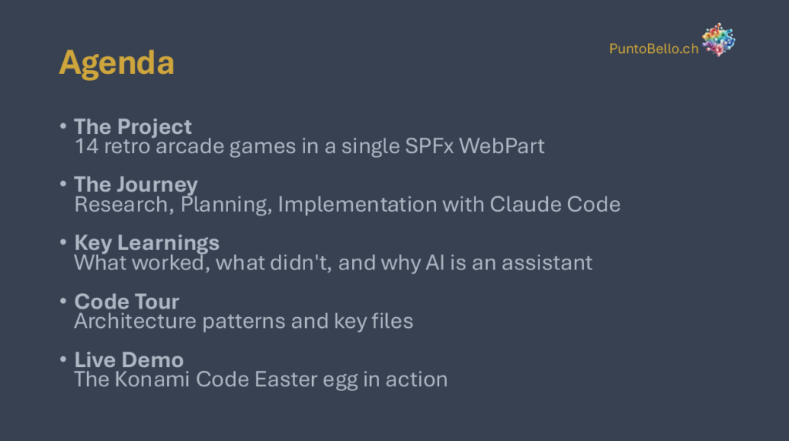Click the heading "The Project"
This screenshot has width=789, height=441.
[x=133, y=126]
